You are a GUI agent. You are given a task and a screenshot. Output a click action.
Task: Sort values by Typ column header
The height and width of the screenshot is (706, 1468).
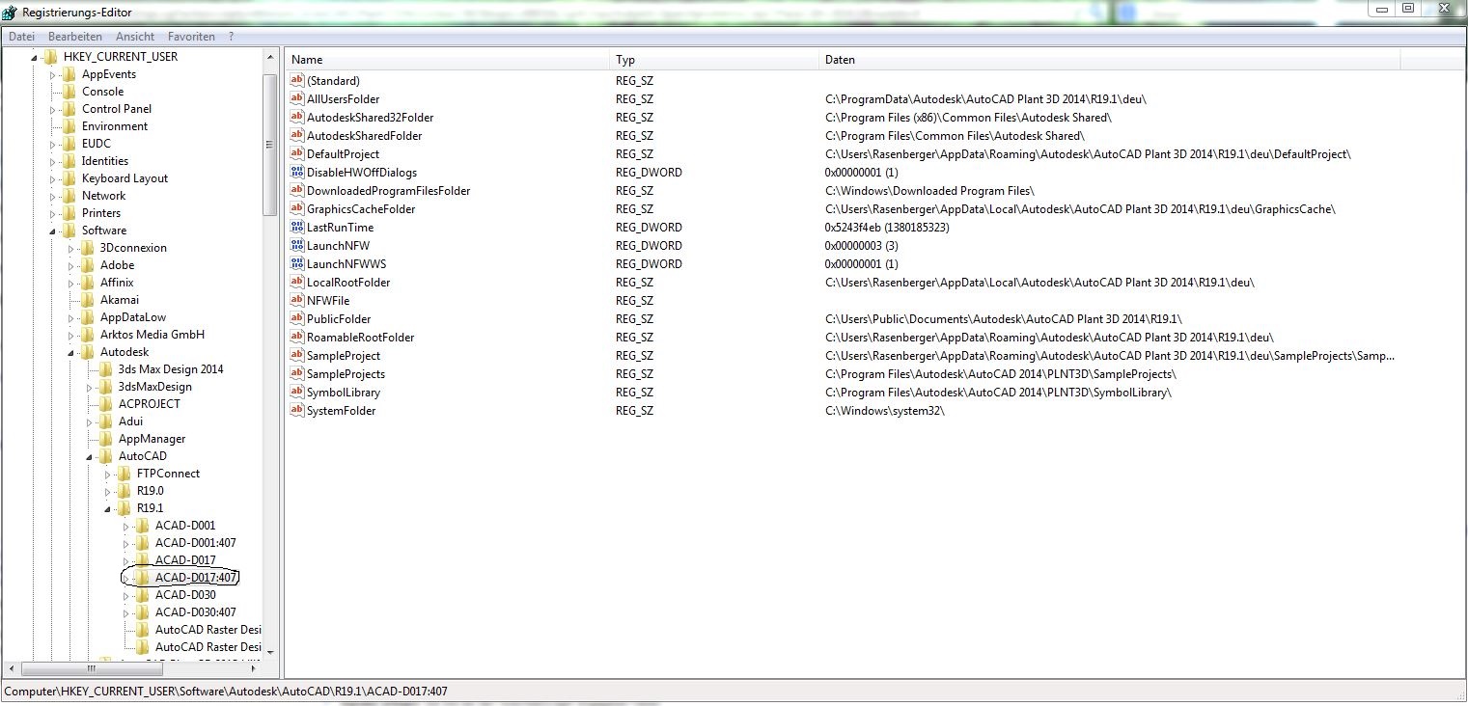tap(714, 60)
